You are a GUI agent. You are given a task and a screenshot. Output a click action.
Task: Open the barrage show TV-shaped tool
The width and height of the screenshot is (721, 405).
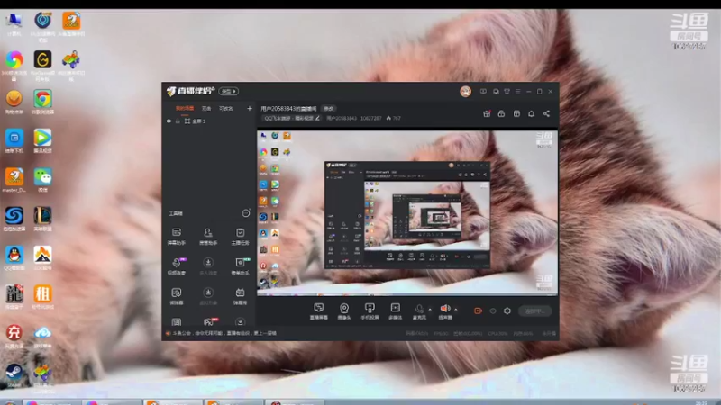pos(240,296)
